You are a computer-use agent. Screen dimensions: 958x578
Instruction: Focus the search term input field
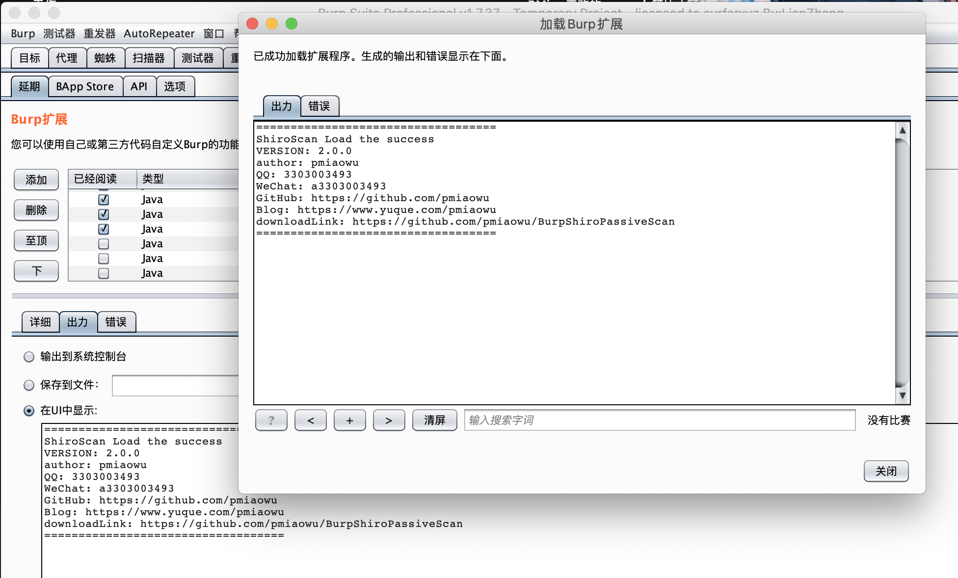point(660,420)
